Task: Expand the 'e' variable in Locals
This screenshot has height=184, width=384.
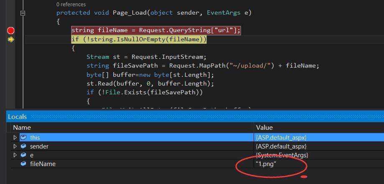Action: pyautogui.click(x=15, y=155)
